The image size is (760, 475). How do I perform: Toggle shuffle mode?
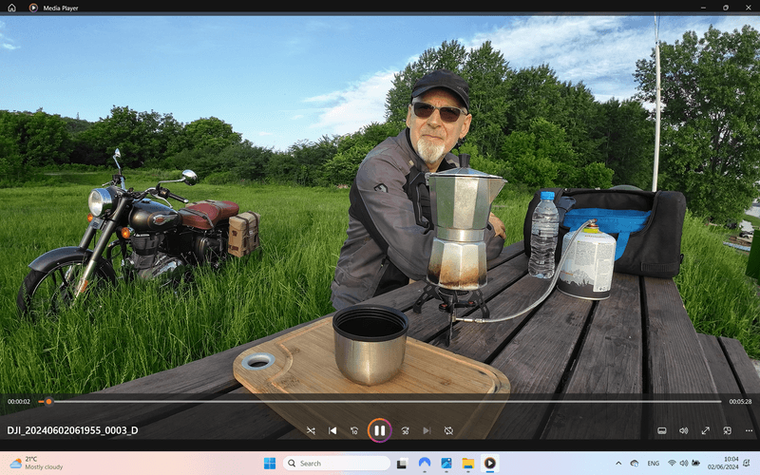[x=311, y=430]
